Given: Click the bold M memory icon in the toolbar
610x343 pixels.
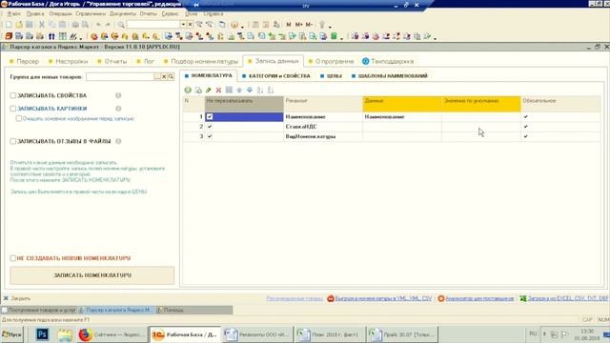Looking at the screenshot, I should pyautogui.click(x=289, y=25).
